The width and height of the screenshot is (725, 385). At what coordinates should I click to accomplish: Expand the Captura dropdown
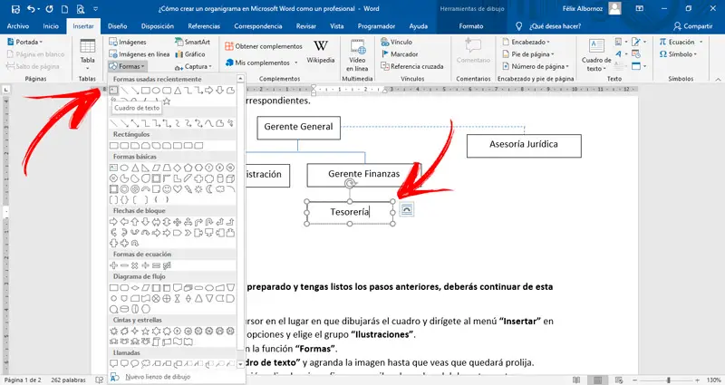pos(193,66)
